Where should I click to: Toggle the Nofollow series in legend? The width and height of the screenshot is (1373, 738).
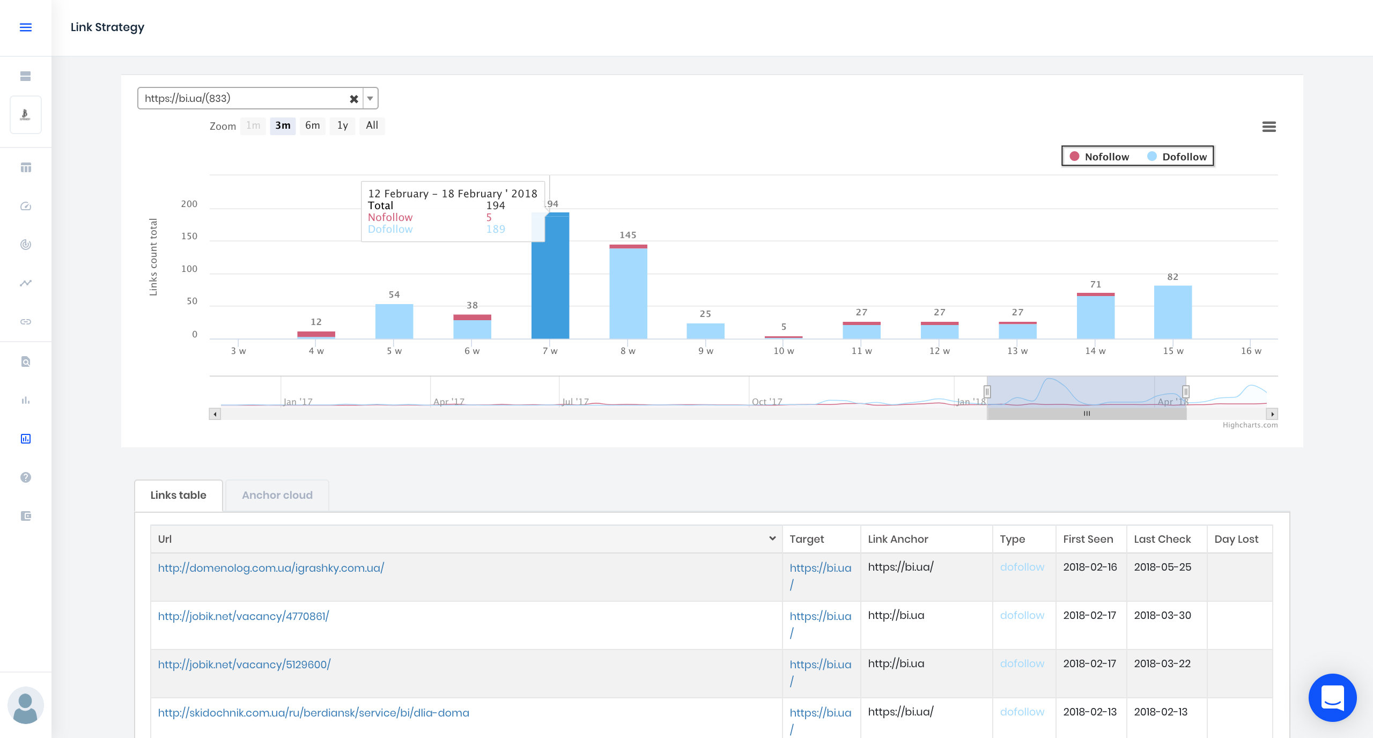click(1099, 157)
